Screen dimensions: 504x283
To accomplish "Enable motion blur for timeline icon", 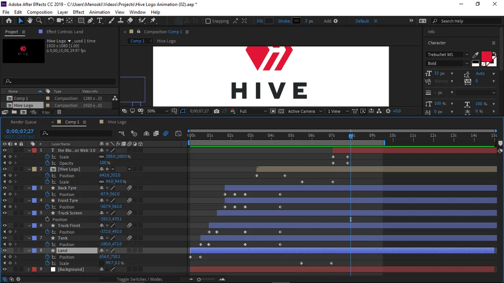I will coord(166,134).
